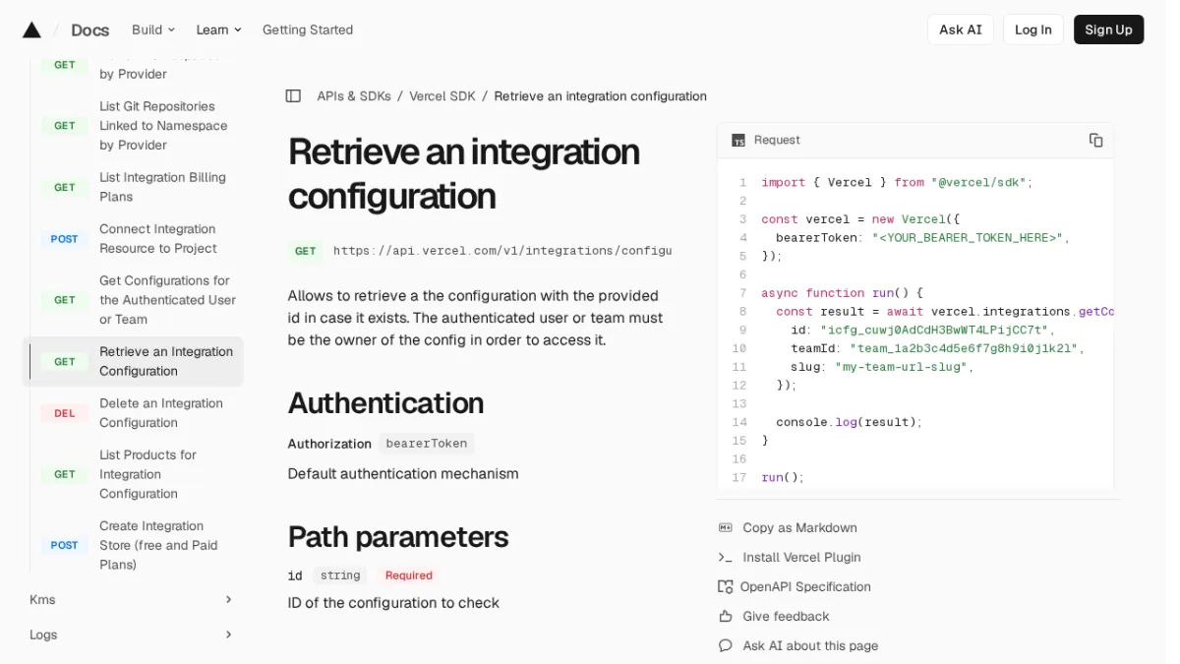This screenshot has height=664, width=1180.
Task: Open OpenAPI Specification link
Action: click(x=805, y=587)
